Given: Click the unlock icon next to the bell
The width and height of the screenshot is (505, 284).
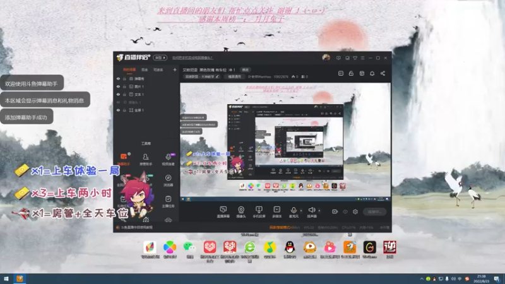Looking at the screenshot, I should (351, 73).
